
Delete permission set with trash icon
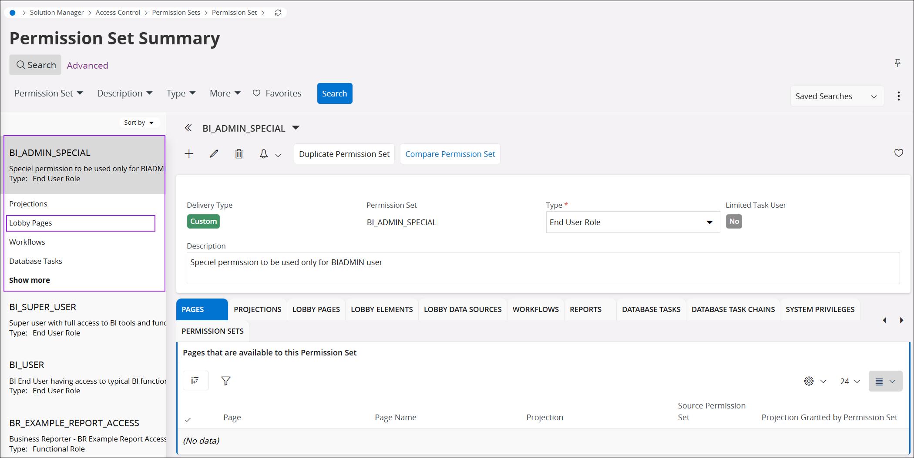(239, 154)
